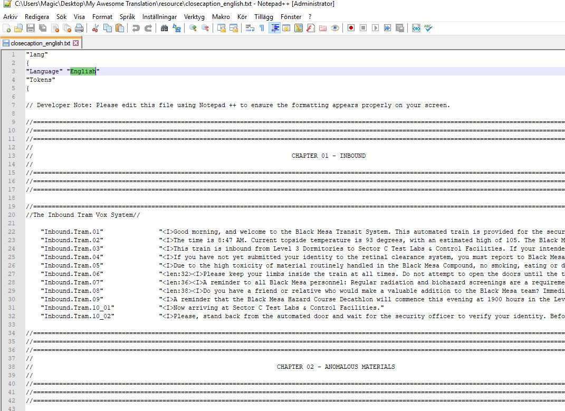The height and width of the screenshot is (411, 565).
Task: Click the "Inbound.Tram.06" key
Action: [x=72, y=274]
